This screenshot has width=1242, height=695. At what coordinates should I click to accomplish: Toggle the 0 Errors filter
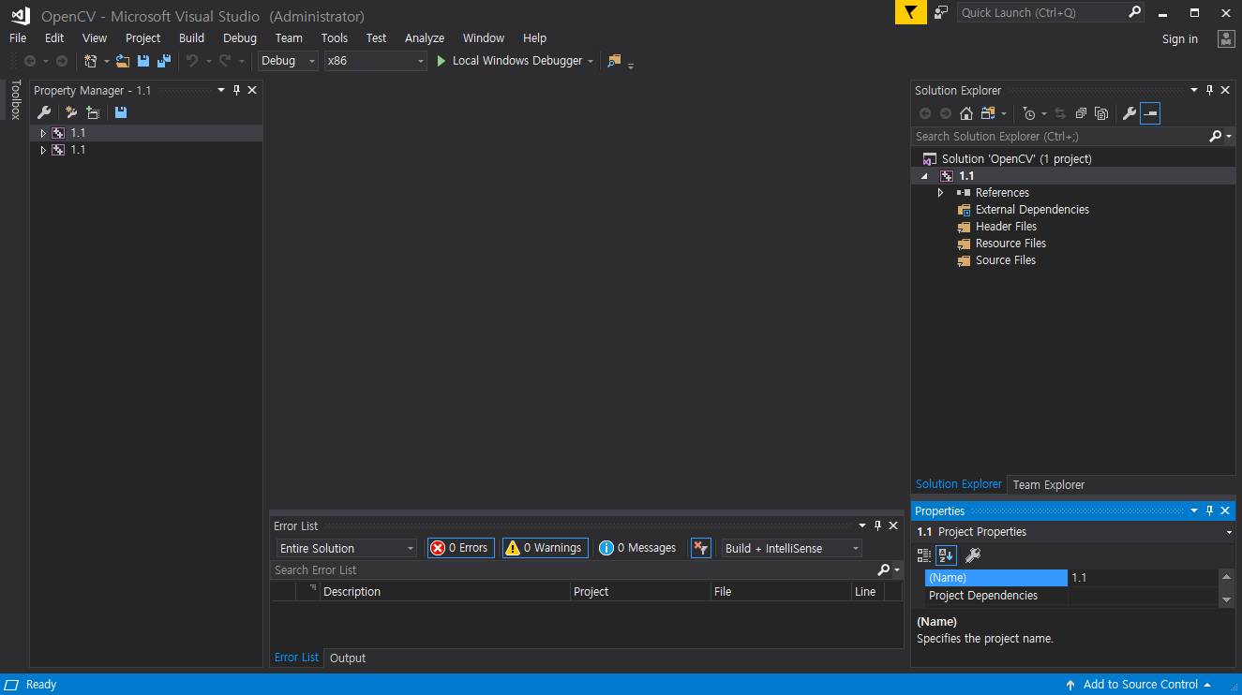[x=460, y=548]
